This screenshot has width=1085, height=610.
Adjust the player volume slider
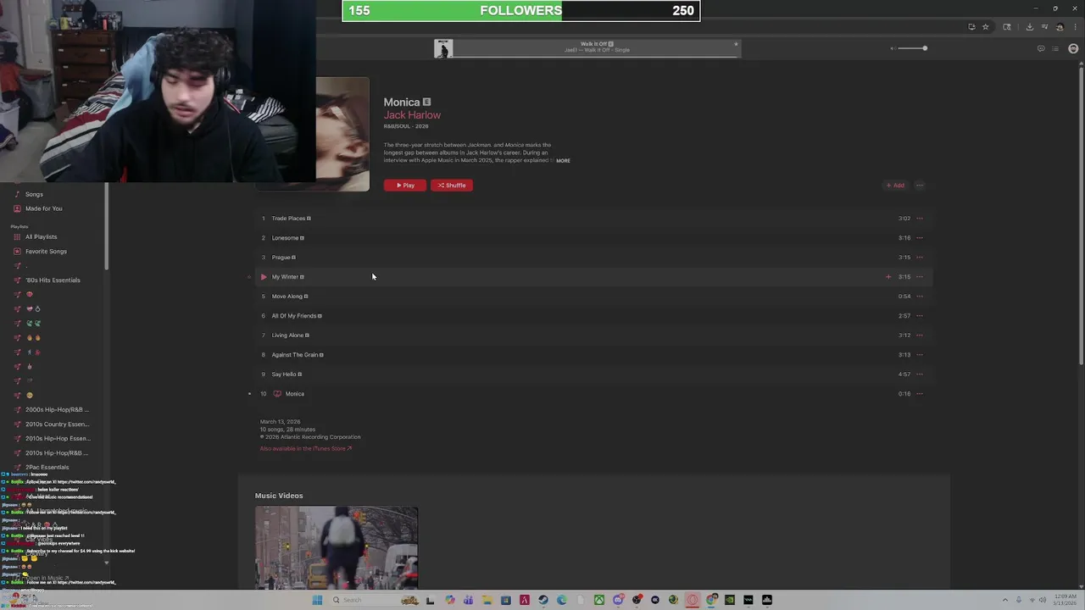coord(912,48)
